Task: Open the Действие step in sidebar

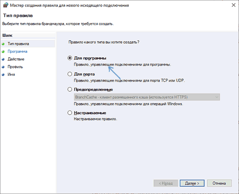Action: click(16, 59)
